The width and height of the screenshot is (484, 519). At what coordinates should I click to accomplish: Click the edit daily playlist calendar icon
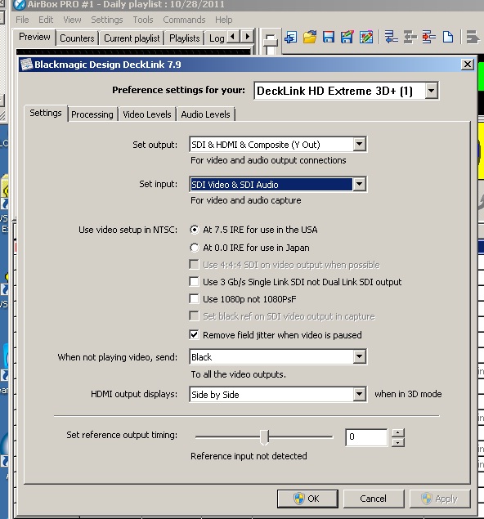click(x=366, y=37)
